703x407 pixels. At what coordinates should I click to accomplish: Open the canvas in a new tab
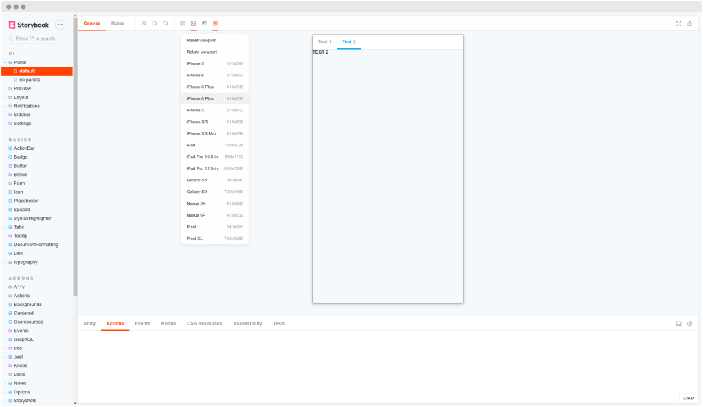click(x=690, y=23)
